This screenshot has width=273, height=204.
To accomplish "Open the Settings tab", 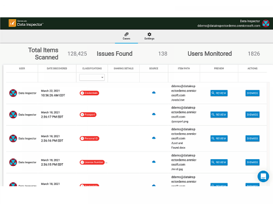I will [x=149, y=36].
